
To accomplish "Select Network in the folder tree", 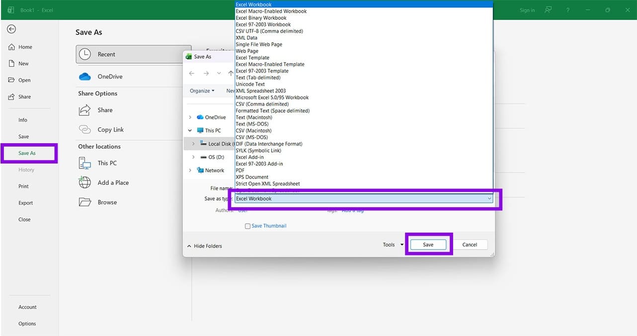I will tap(211, 170).
